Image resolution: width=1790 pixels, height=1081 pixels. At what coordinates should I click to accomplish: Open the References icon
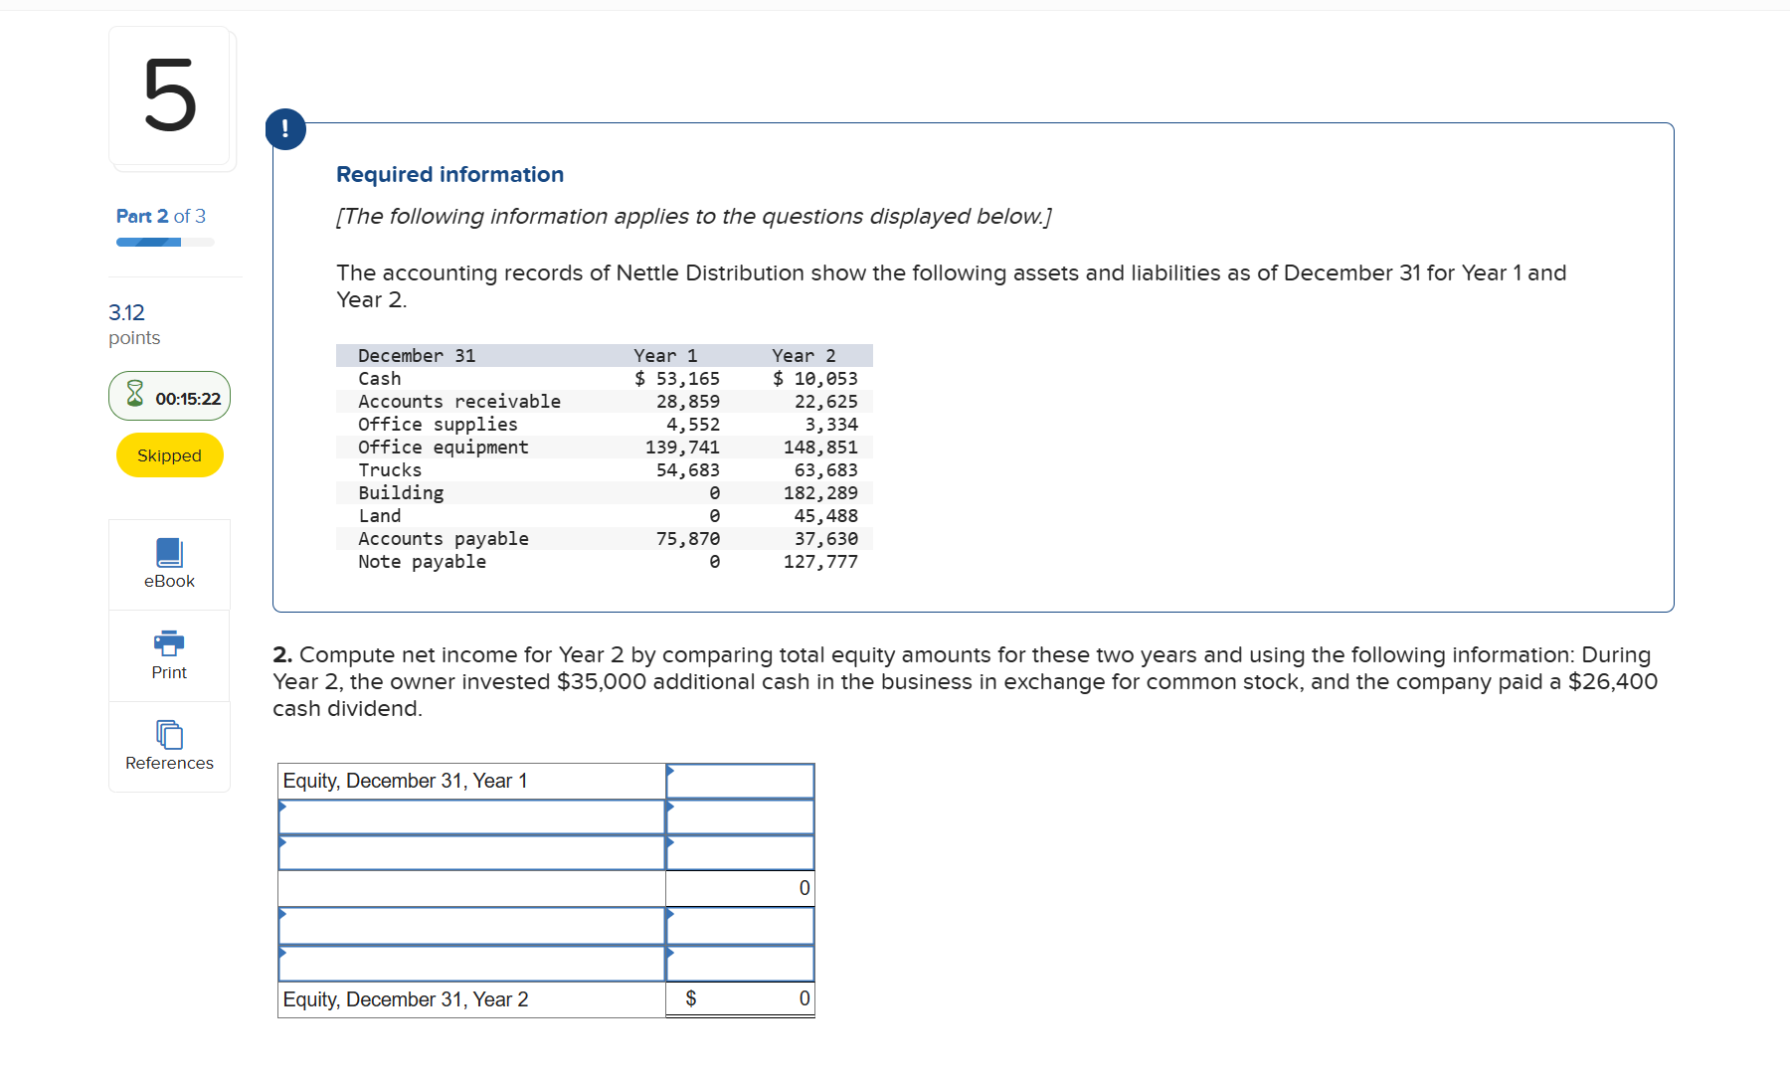click(169, 735)
